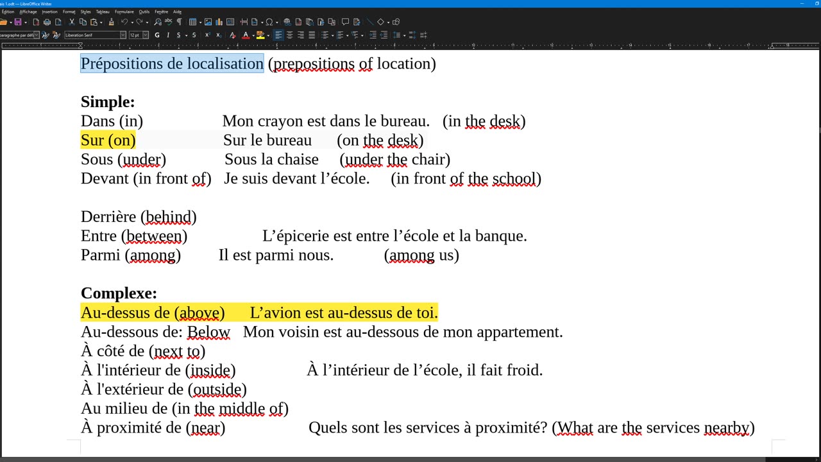Open 12 pt font size dropdown
The image size is (821, 462).
pos(146,35)
